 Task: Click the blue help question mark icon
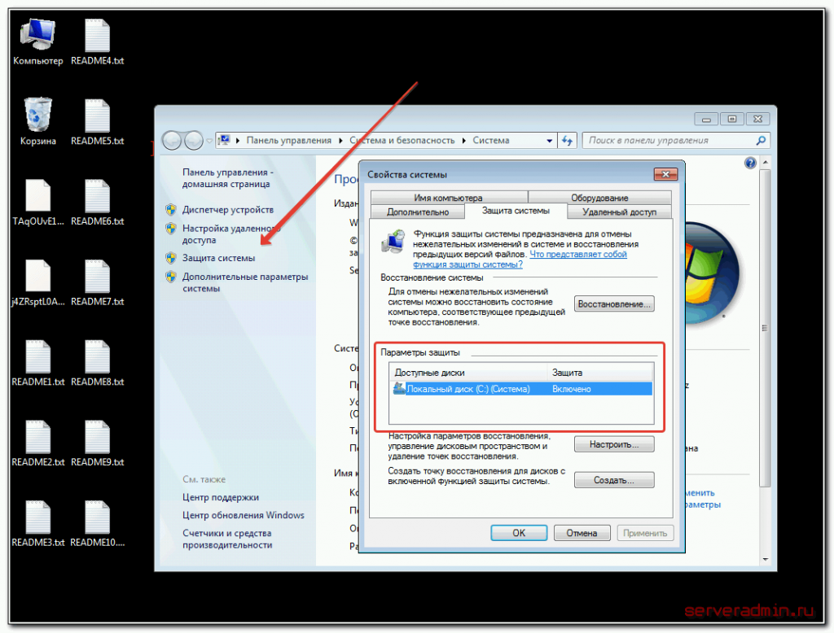point(750,164)
